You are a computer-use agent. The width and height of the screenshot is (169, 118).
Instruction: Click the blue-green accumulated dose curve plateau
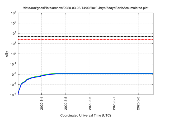pyautogui.click(x=104, y=73)
